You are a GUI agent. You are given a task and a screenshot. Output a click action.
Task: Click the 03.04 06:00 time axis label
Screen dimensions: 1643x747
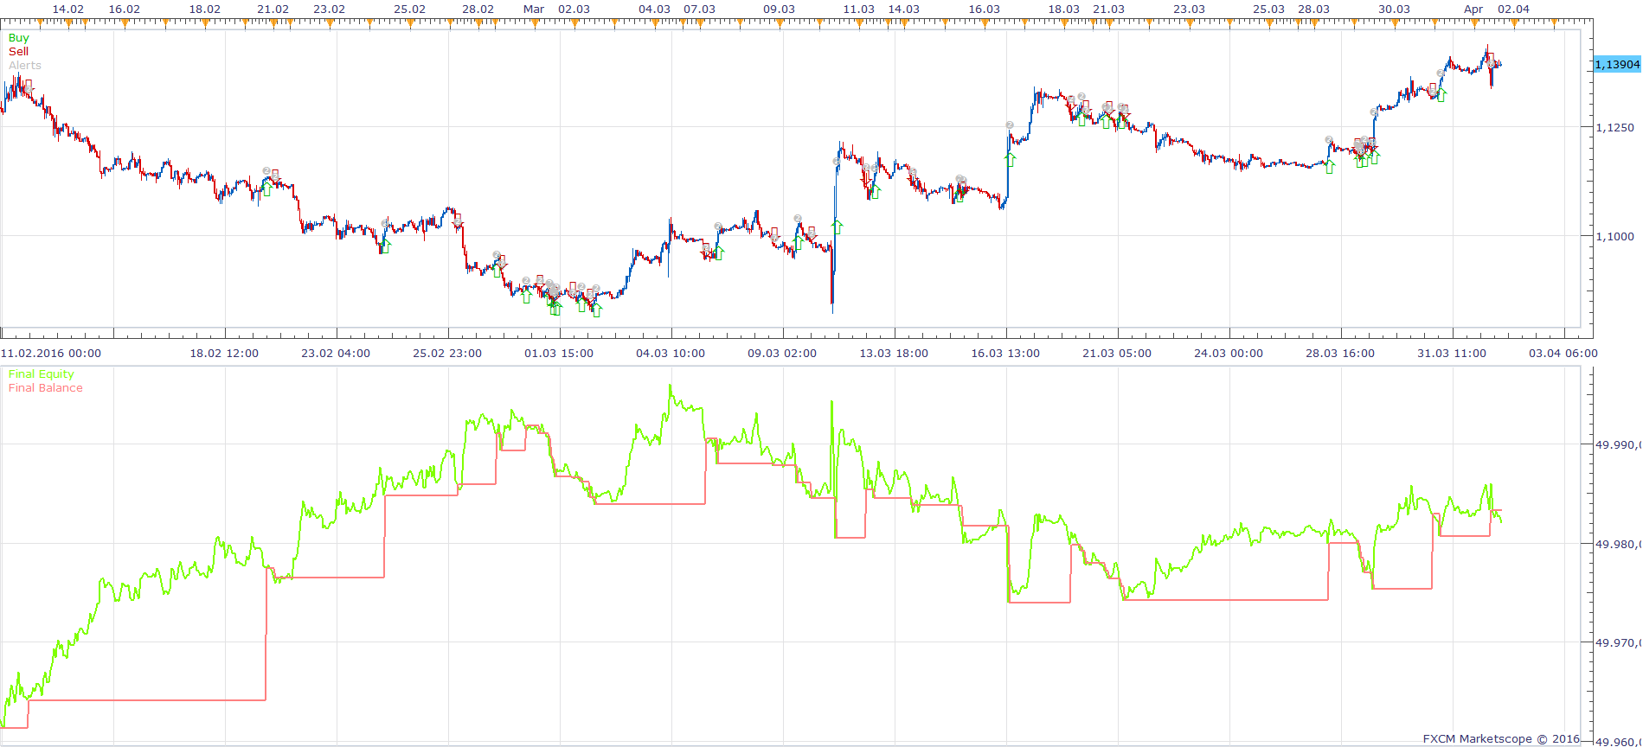(x=1563, y=354)
